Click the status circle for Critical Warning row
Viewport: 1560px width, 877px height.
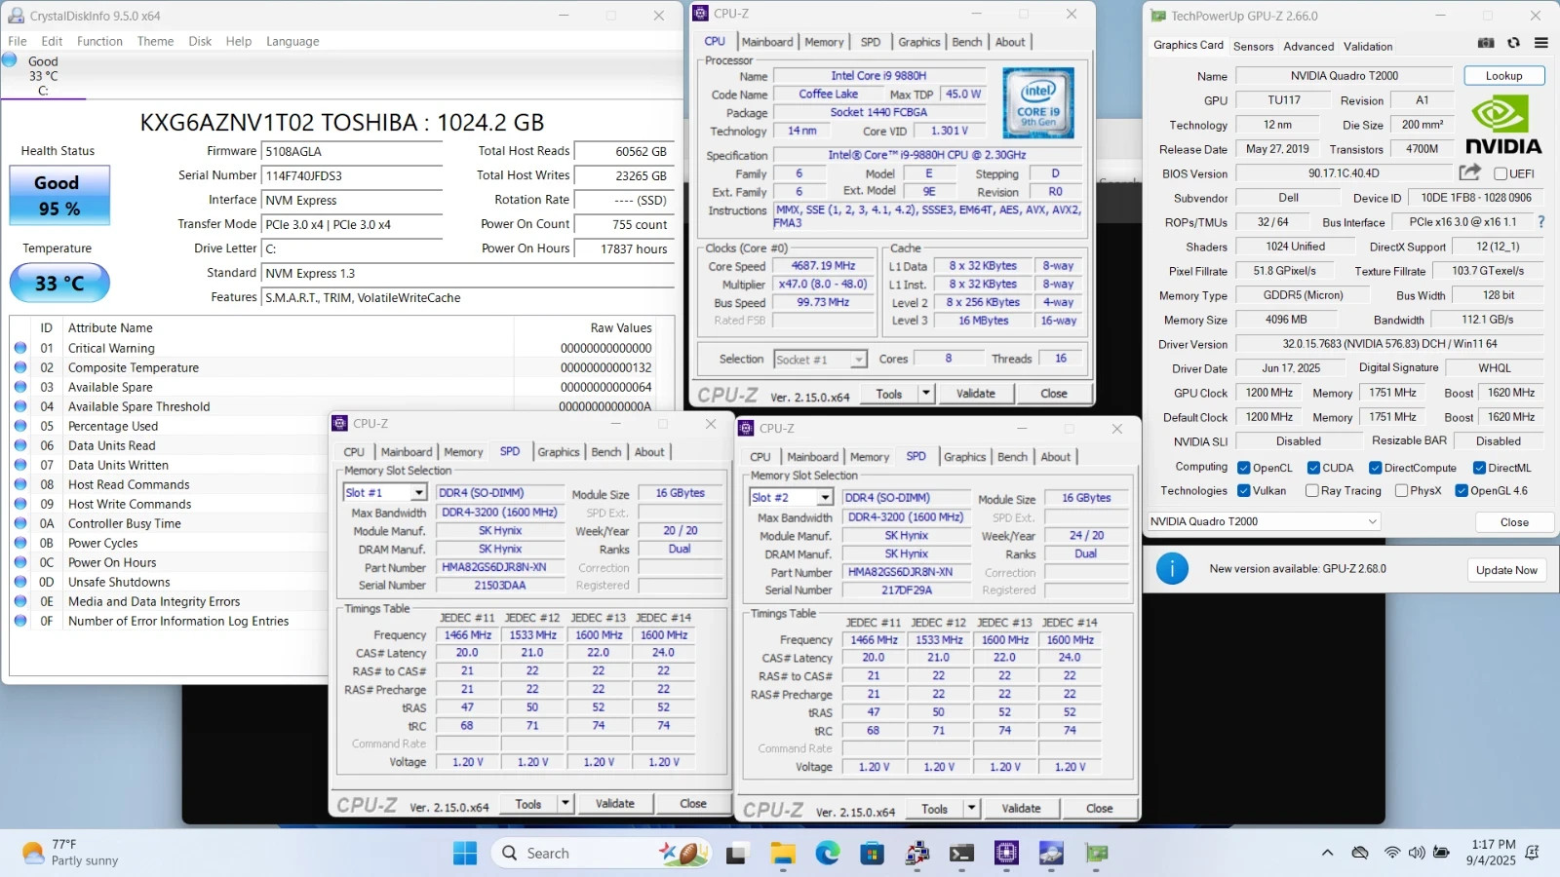pyautogui.click(x=20, y=348)
